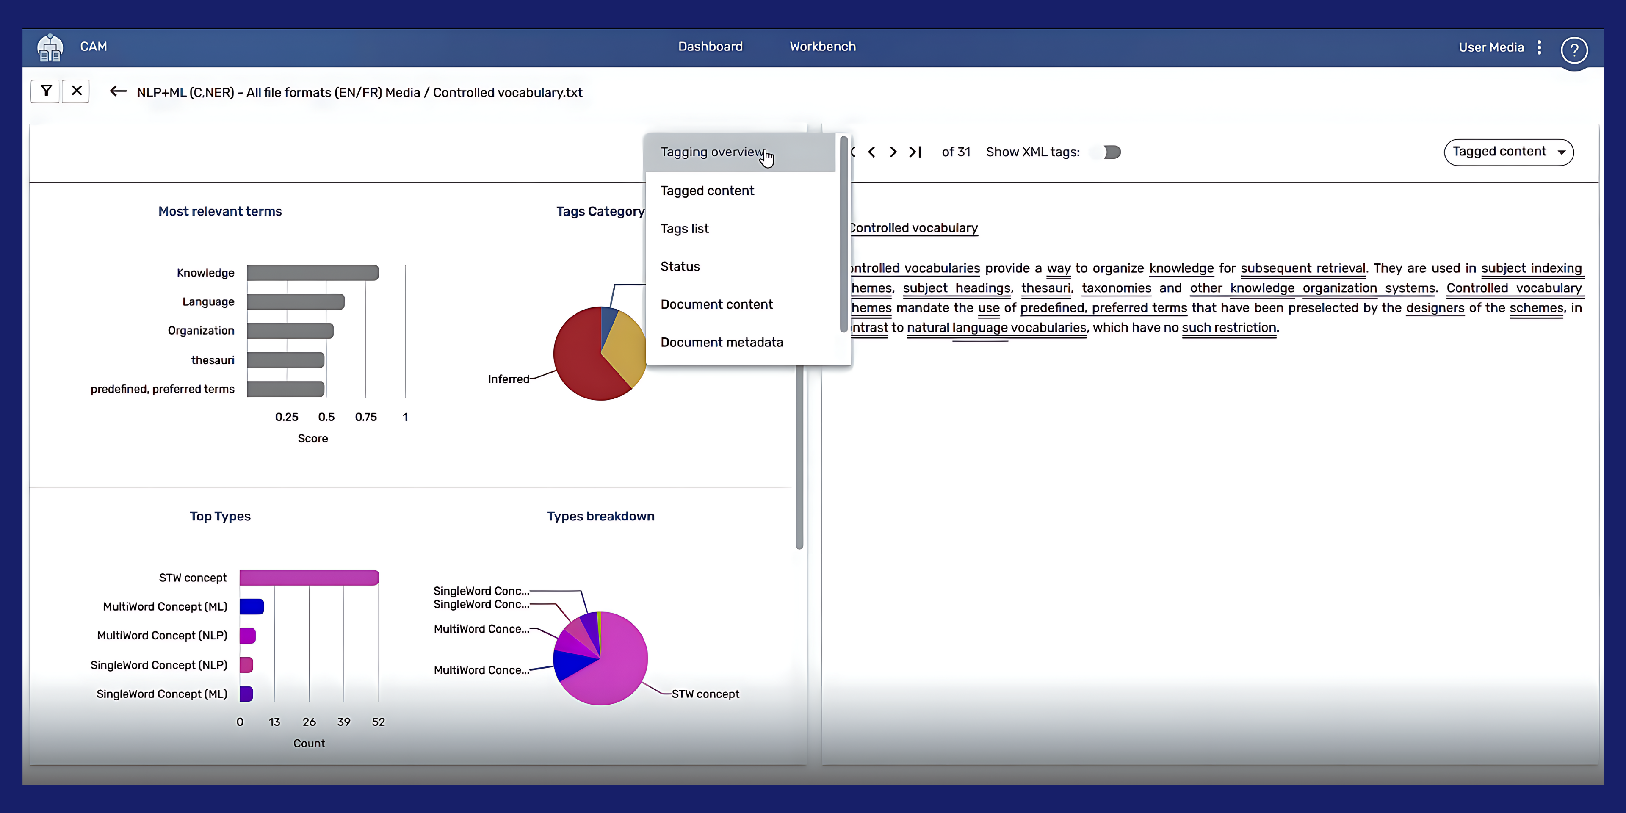
Task: Click the tagged term 'such restriction'
Action: (x=1229, y=328)
